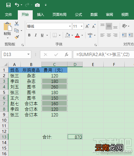Open the Borders dropdown arrow

(x=60, y=35)
